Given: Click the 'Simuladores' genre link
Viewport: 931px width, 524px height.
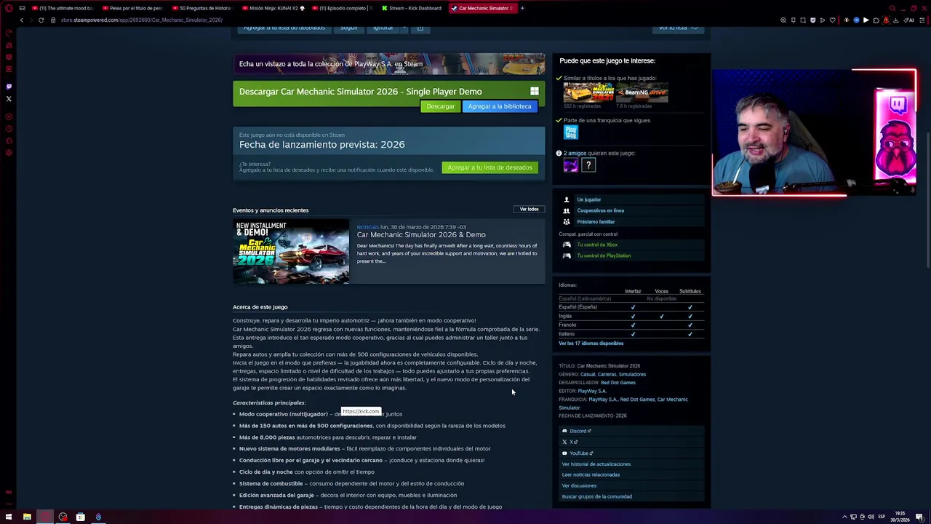Looking at the screenshot, I should click(x=632, y=374).
